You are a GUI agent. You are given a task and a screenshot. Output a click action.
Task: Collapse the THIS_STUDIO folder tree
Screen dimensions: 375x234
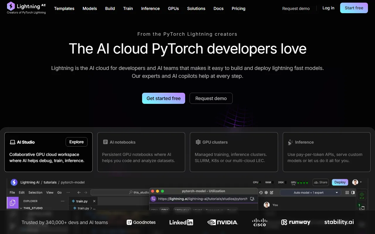pyautogui.click(x=21, y=208)
